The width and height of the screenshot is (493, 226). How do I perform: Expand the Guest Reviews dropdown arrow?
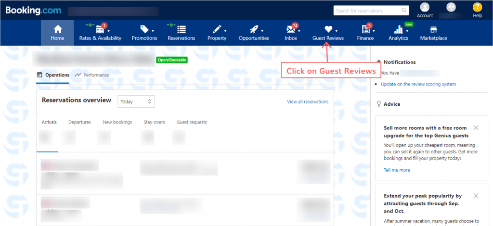click(337, 31)
